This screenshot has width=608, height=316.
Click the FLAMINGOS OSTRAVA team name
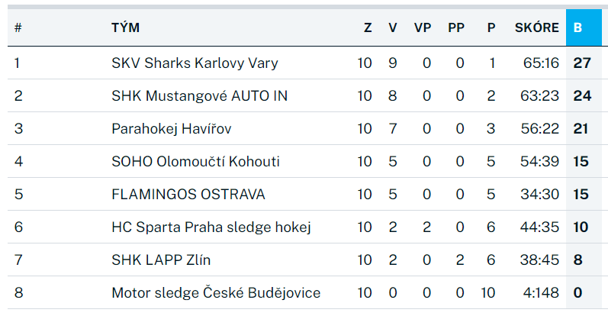[x=188, y=195]
